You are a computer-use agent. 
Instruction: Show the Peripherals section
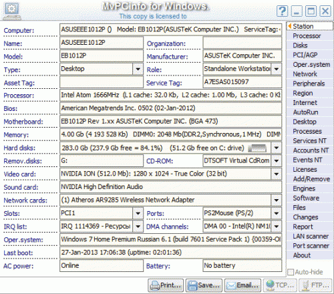[310, 84]
